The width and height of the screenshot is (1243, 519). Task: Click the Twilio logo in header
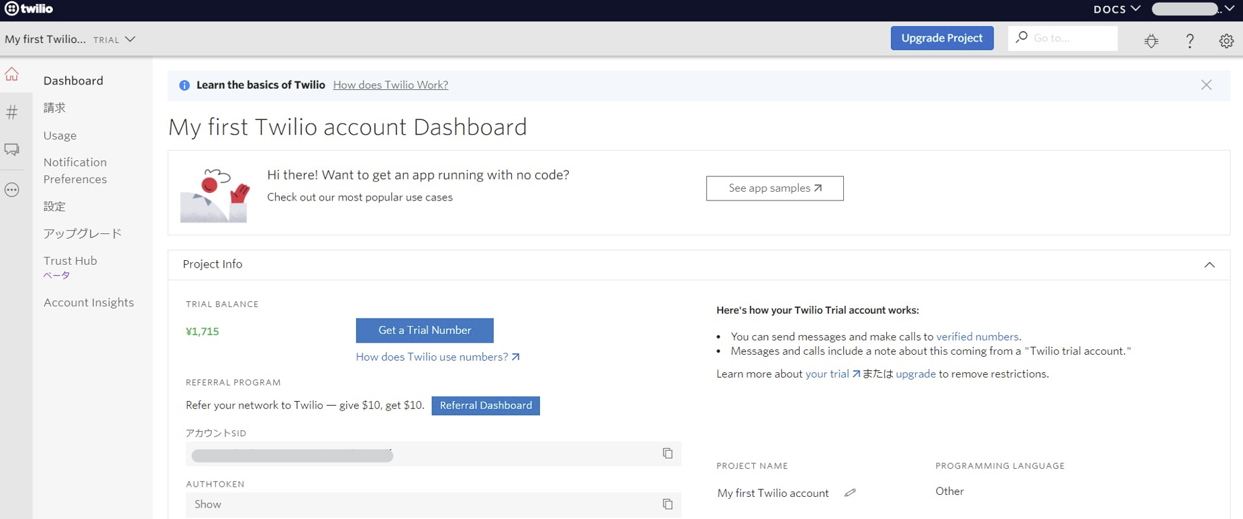pos(29,9)
